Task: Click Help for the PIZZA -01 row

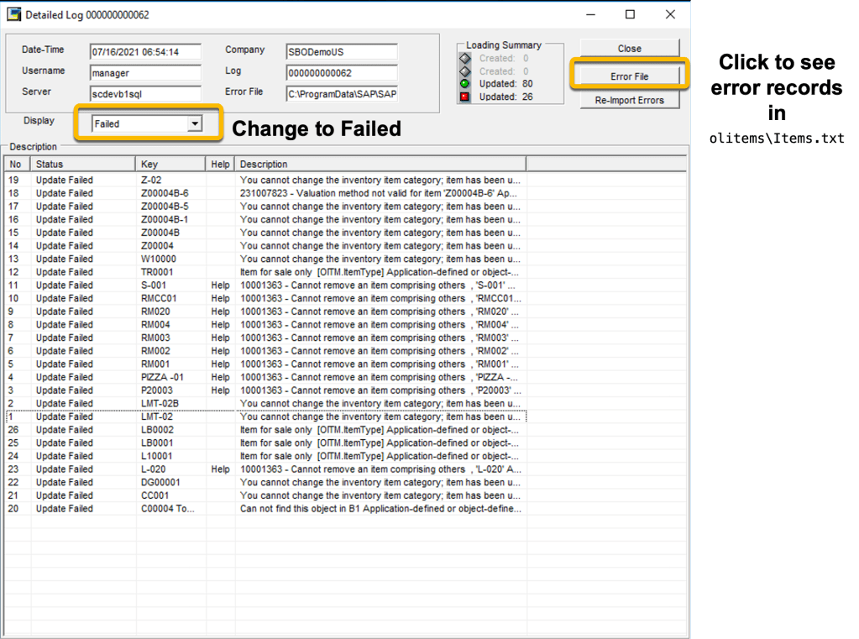Action: (x=220, y=377)
